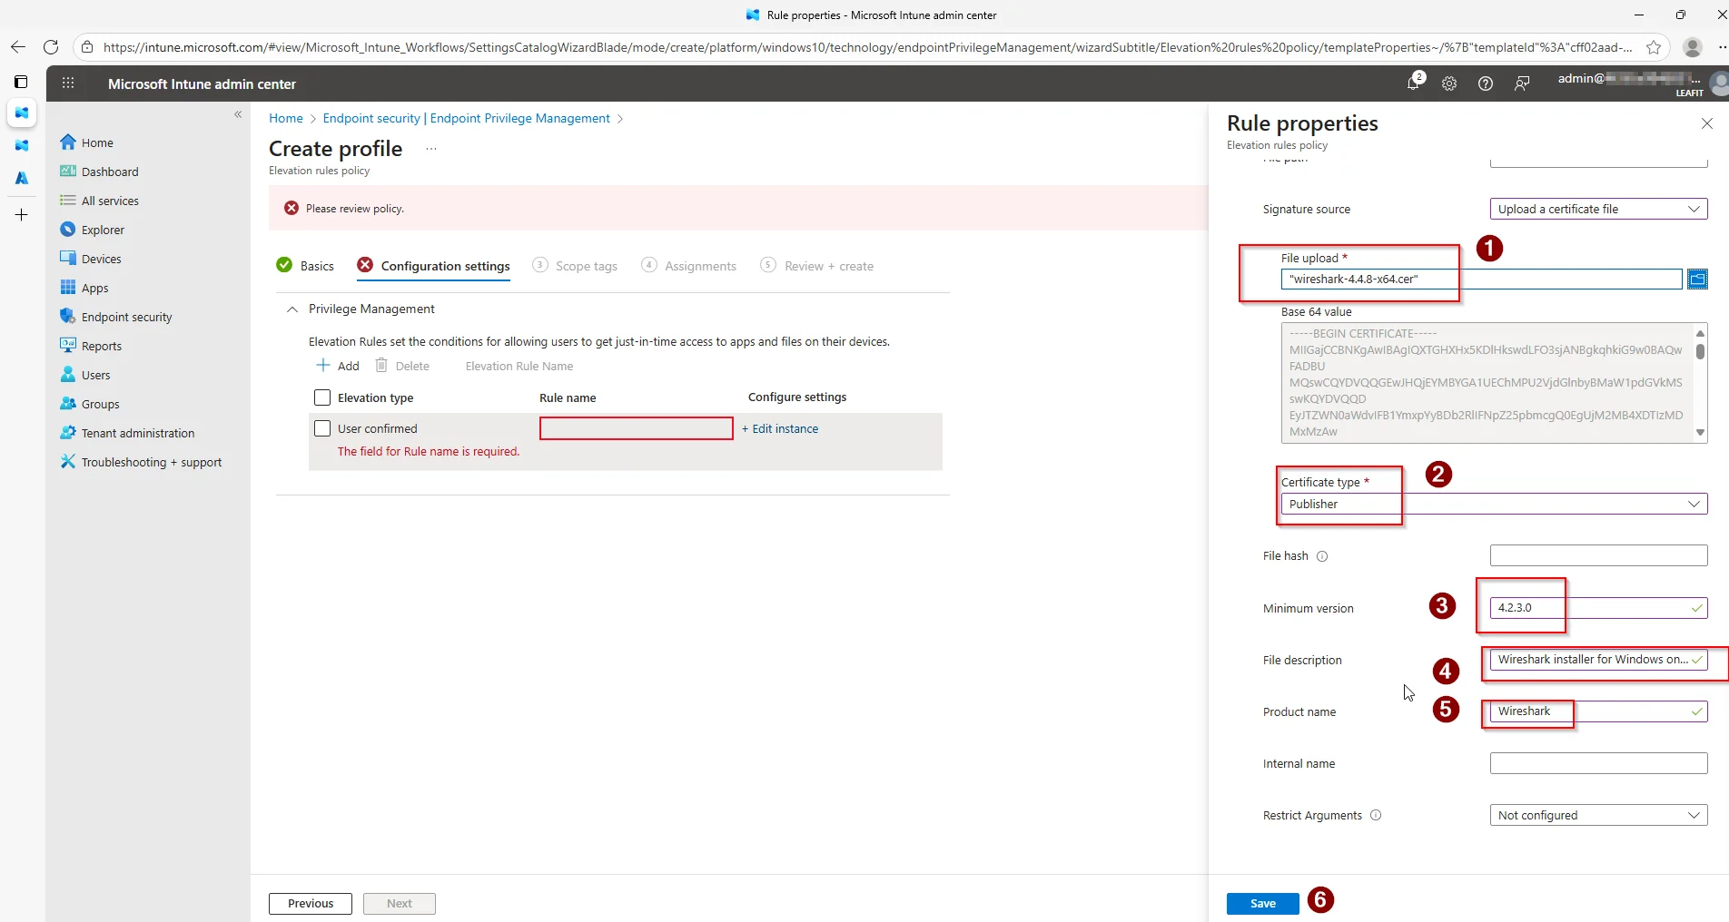This screenshot has height=922, width=1729.
Task: Click the File description field
Action: coord(1598,660)
